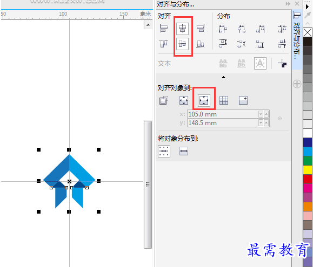The image size is (313, 267).
Task: Click Align Center Horizontally icon
Action: [182, 29]
